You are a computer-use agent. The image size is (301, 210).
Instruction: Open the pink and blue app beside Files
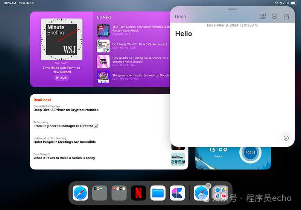pyautogui.click(x=177, y=193)
